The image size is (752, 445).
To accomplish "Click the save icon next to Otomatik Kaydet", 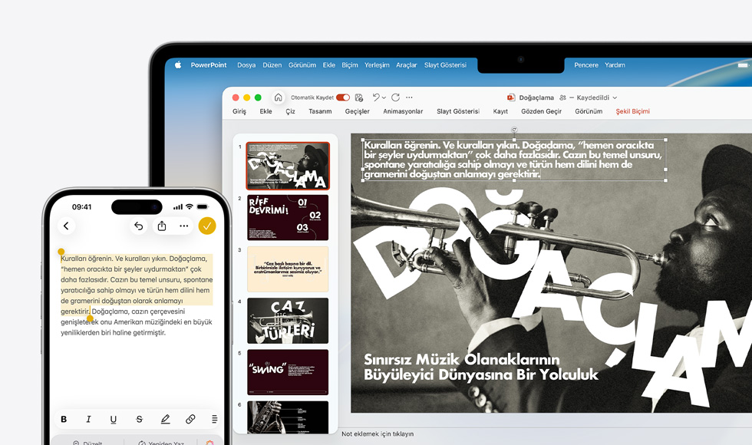I will [358, 98].
